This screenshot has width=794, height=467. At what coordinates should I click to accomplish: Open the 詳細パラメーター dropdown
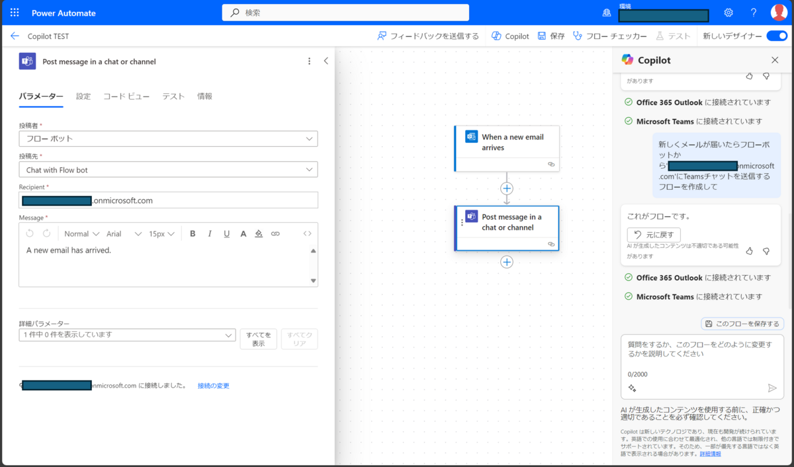127,335
